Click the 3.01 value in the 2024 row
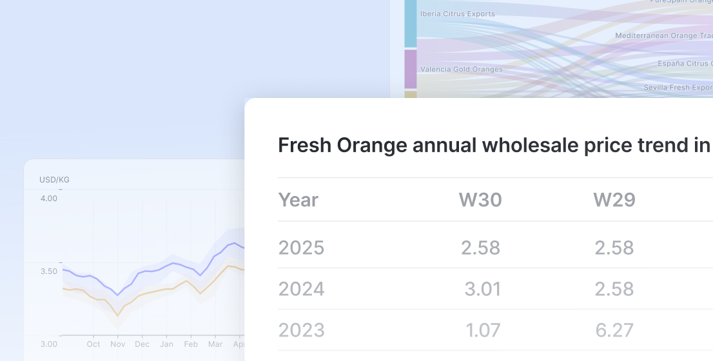Image resolution: width=713 pixels, height=361 pixels. click(x=482, y=289)
